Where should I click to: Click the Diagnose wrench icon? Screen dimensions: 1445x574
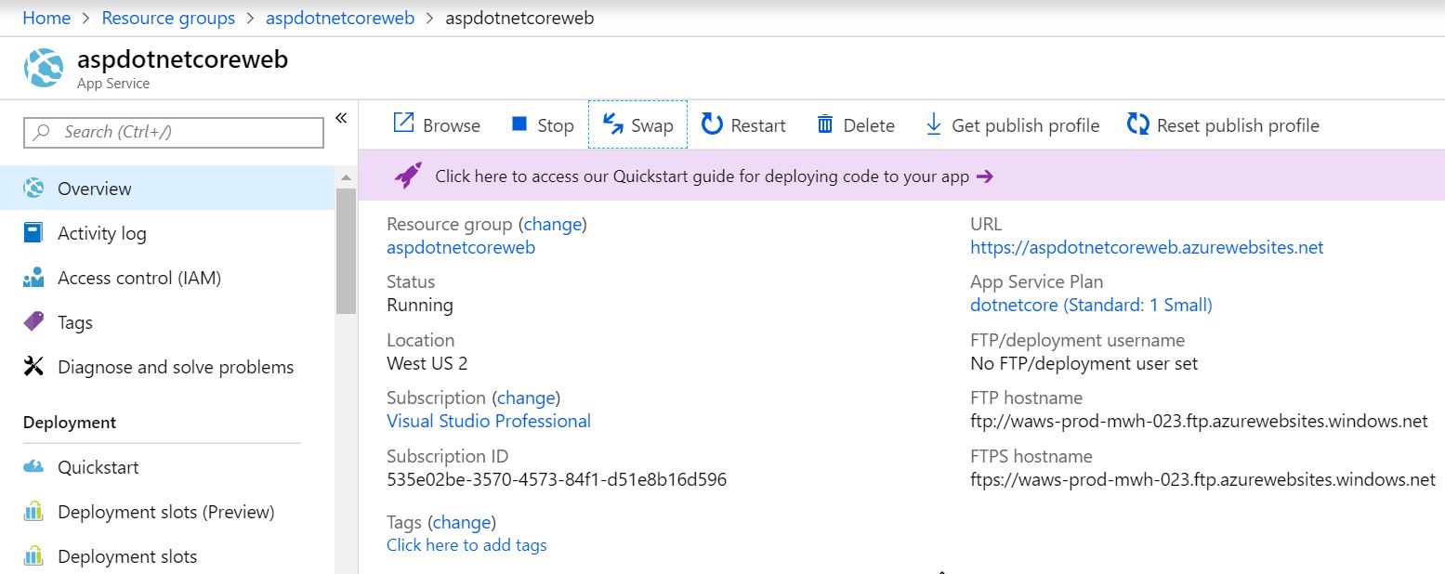(33, 367)
